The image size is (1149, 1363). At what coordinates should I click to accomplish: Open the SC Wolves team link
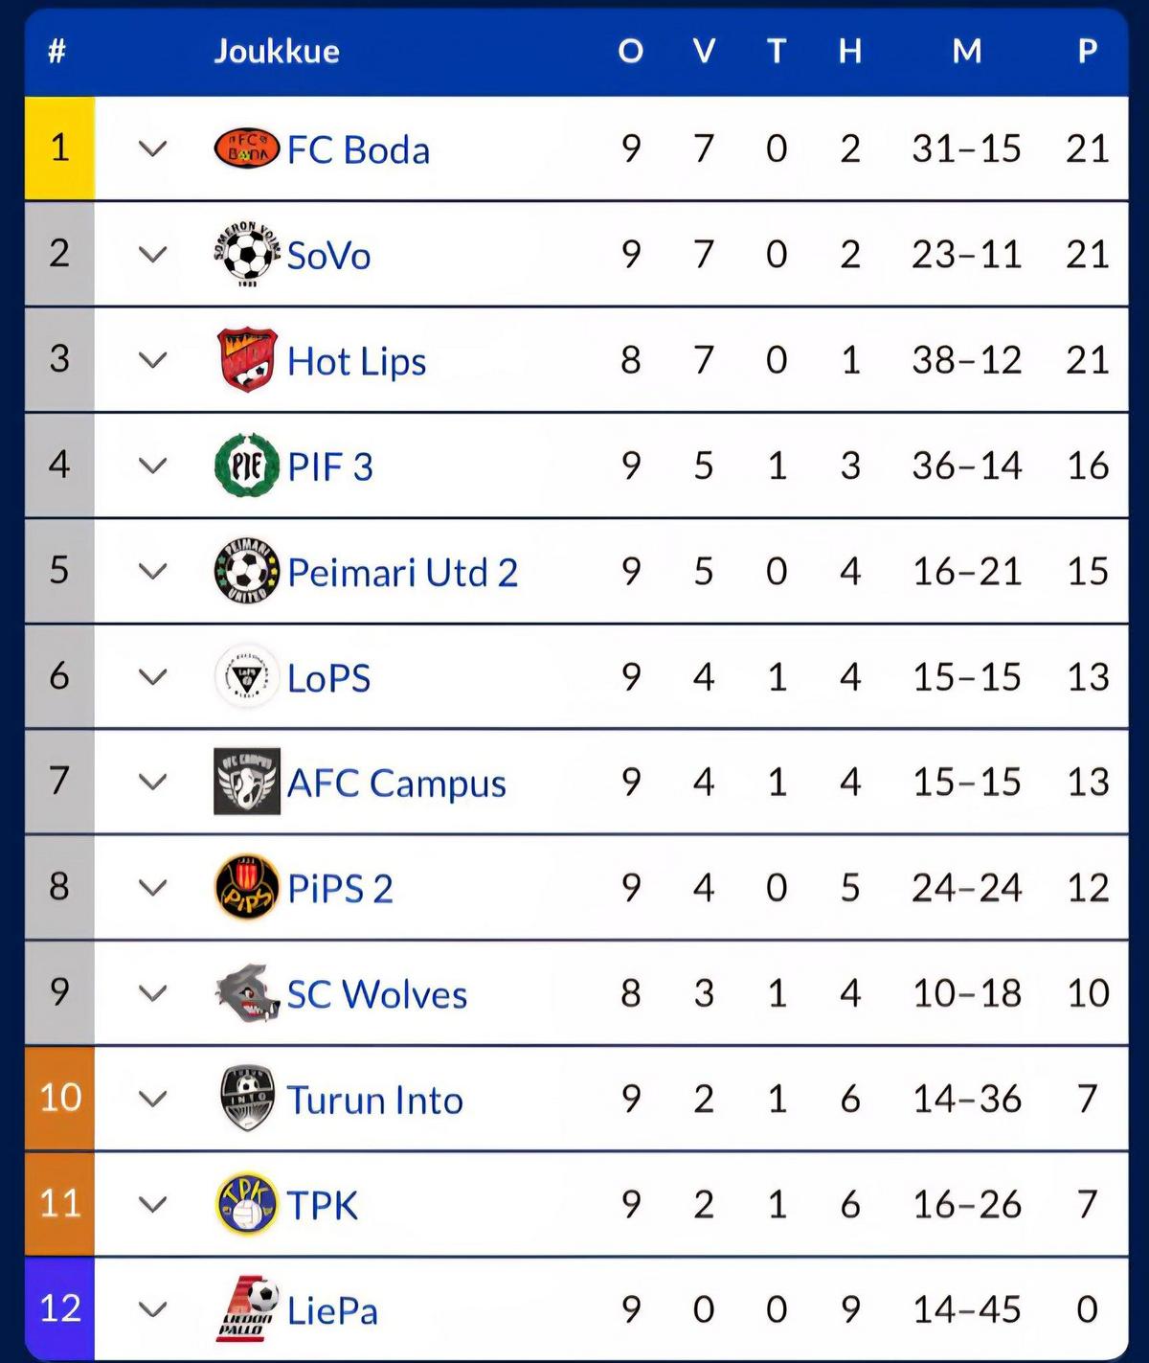click(377, 994)
